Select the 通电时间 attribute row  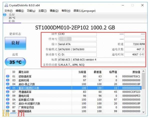coord(73,96)
